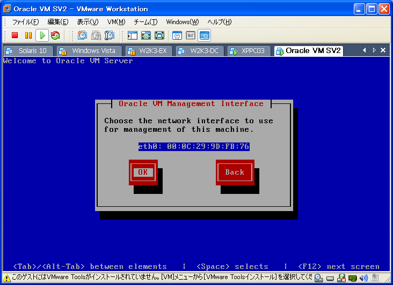Click the '<Space> selects' hint text
Image resolution: width=393 pixels, height=285 pixels.
[232, 266]
